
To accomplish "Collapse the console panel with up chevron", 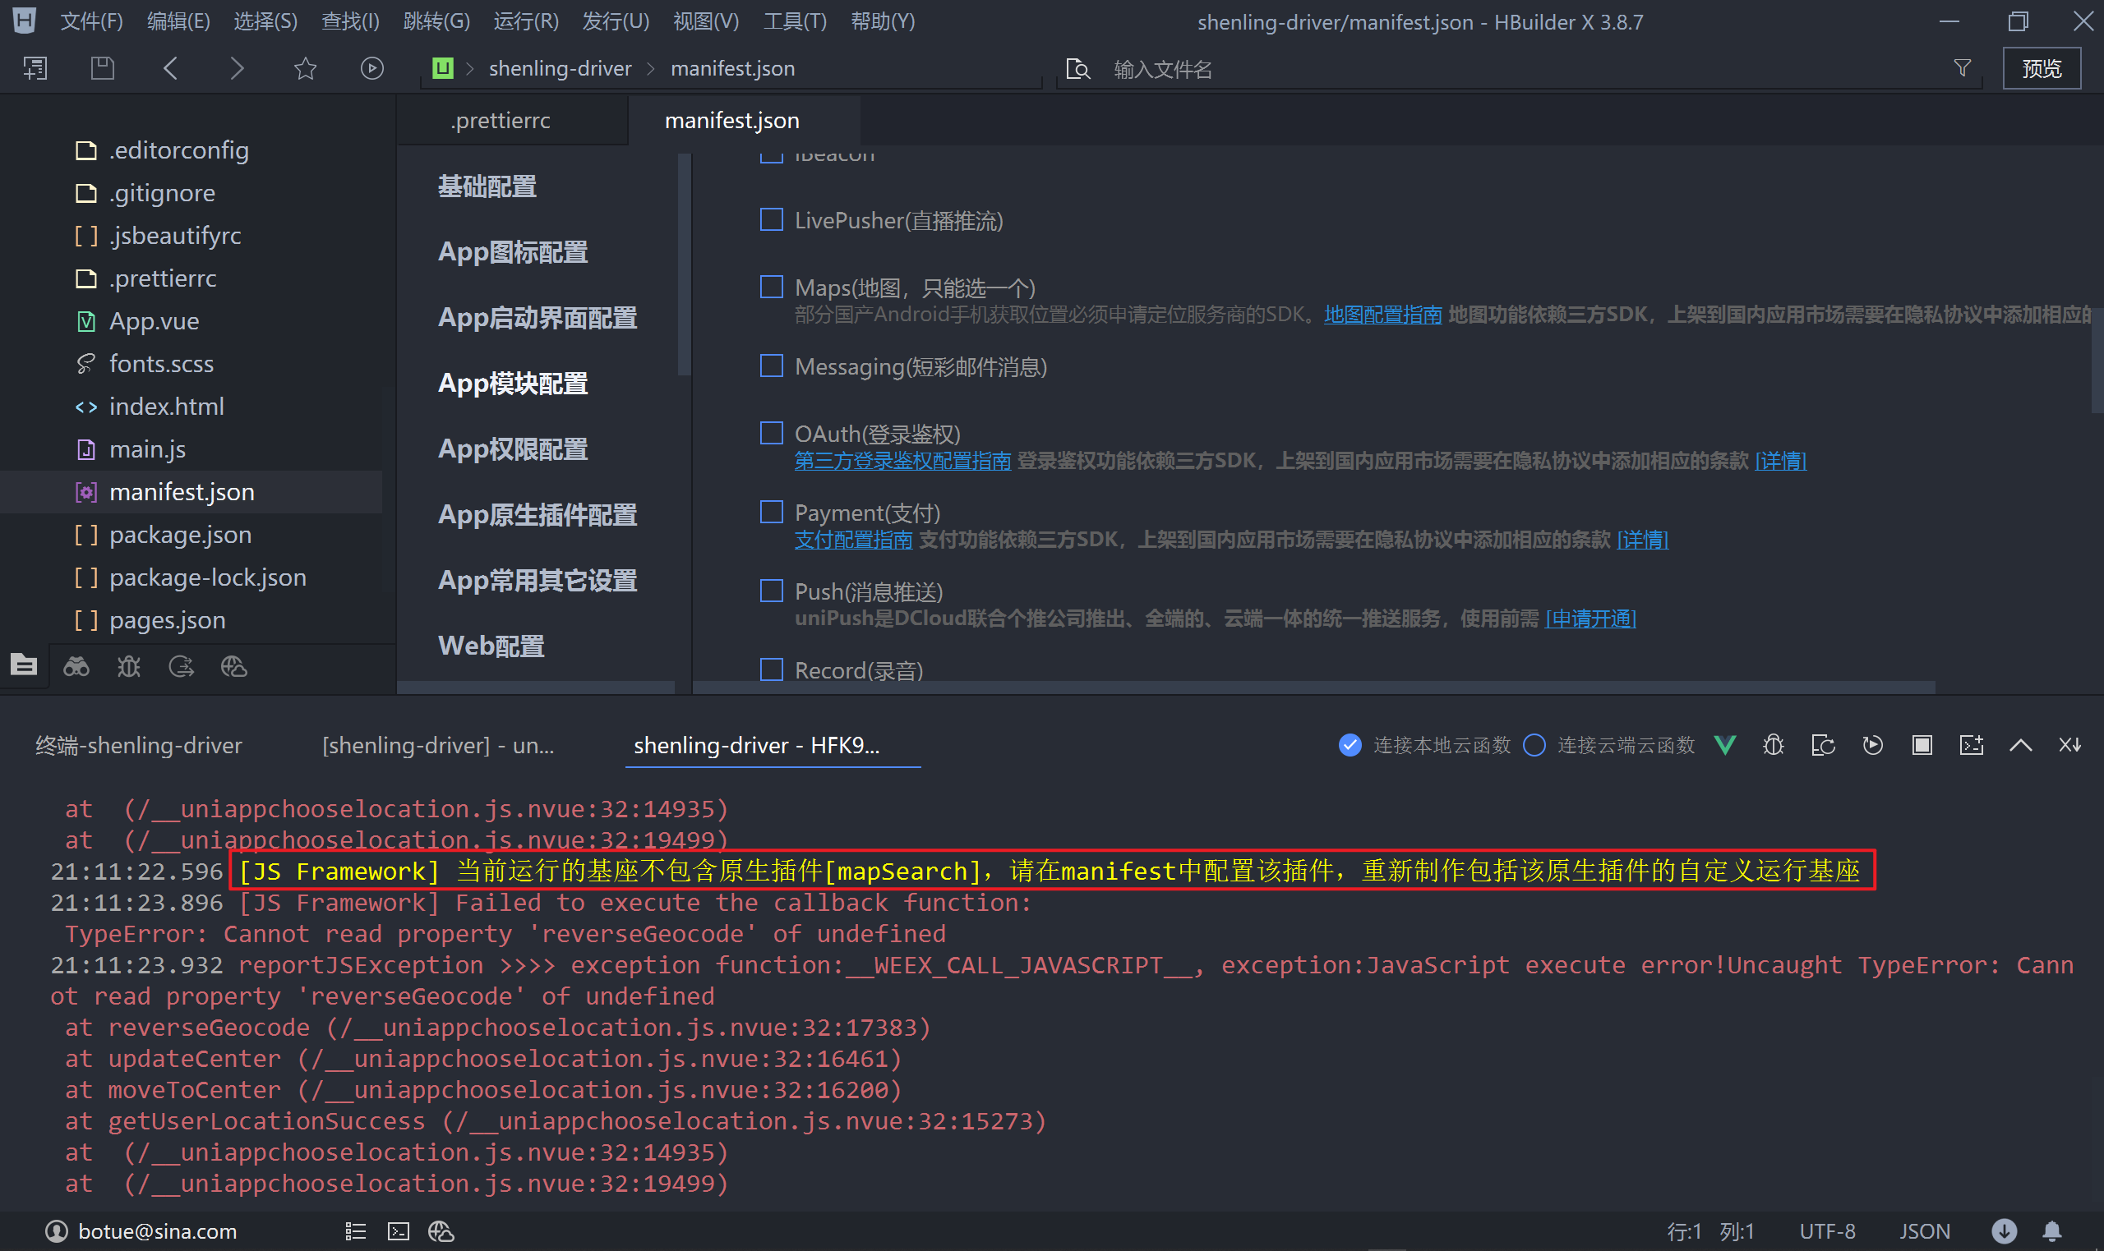I will tap(2020, 745).
